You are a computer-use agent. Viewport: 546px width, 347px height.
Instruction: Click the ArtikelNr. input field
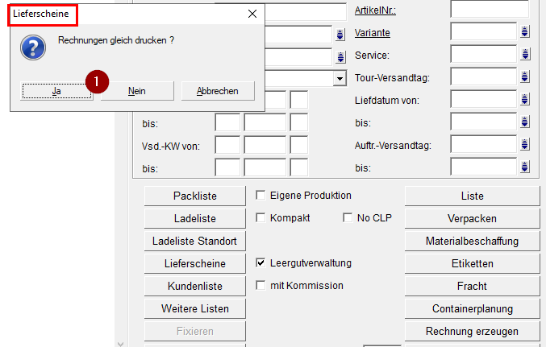click(489, 10)
